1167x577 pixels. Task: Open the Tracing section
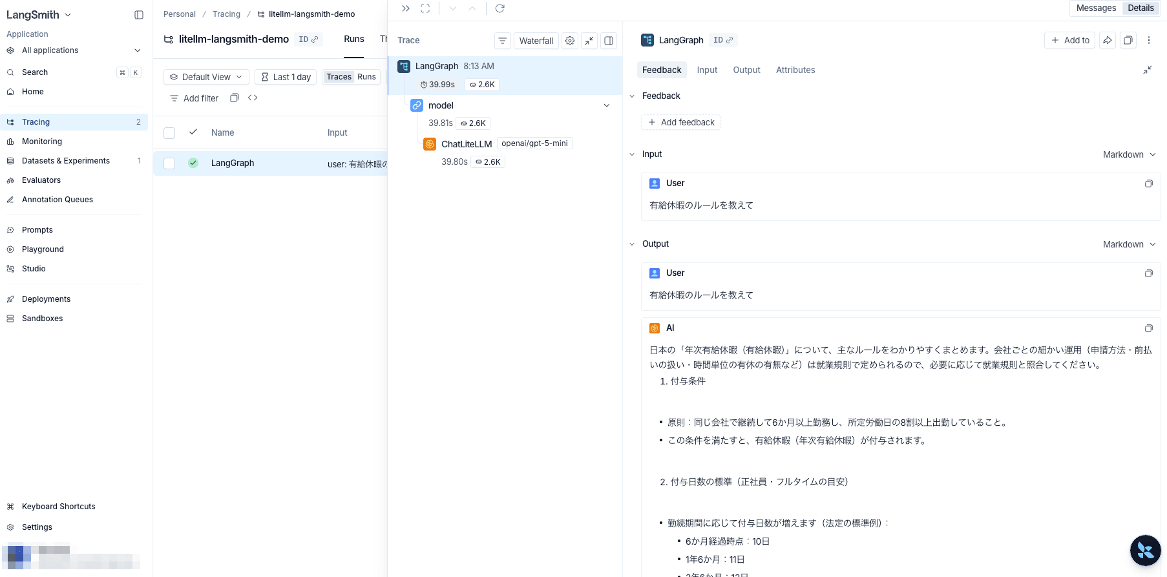74,122
